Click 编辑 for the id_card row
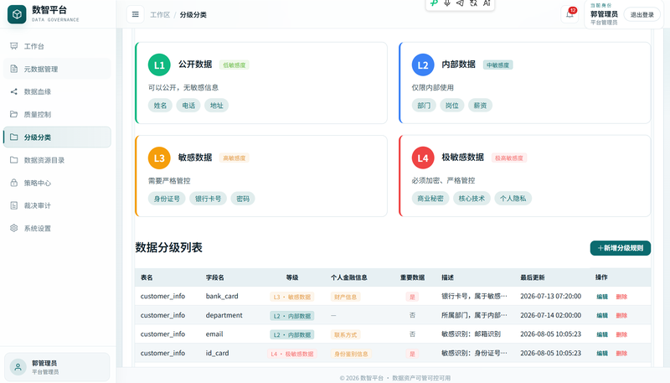 coord(602,354)
